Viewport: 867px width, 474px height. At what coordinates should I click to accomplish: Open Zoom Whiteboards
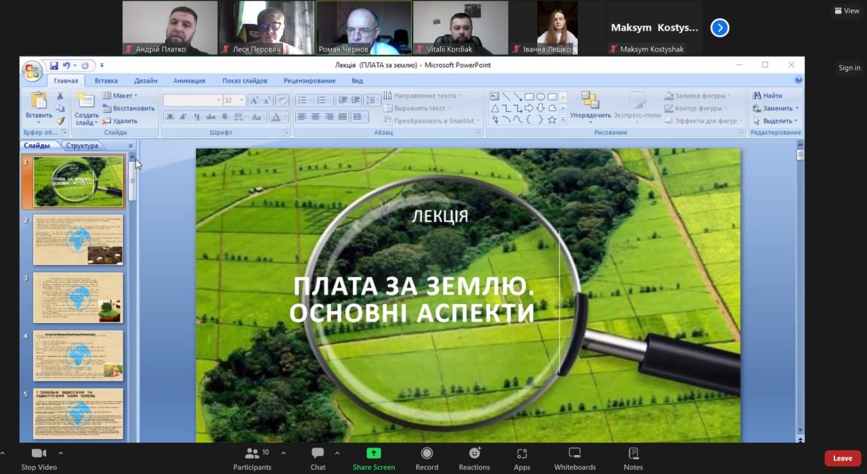574,454
